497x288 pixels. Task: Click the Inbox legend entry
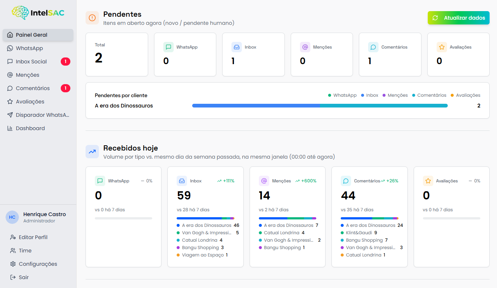pyautogui.click(x=370, y=95)
